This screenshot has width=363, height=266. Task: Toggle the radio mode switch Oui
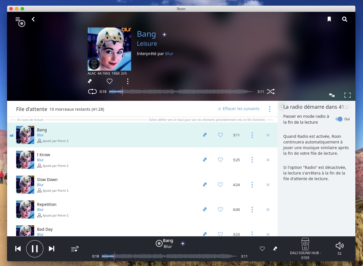(x=339, y=119)
